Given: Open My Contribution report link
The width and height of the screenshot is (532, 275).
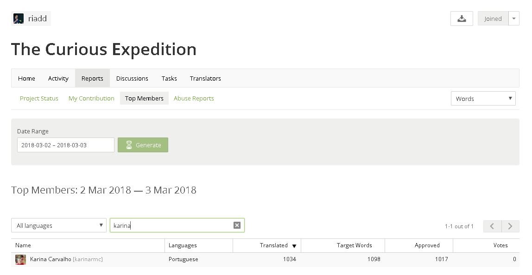Looking at the screenshot, I should tap(91, 98).
